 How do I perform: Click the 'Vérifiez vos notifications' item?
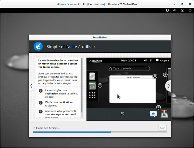(x=59, y=104)
